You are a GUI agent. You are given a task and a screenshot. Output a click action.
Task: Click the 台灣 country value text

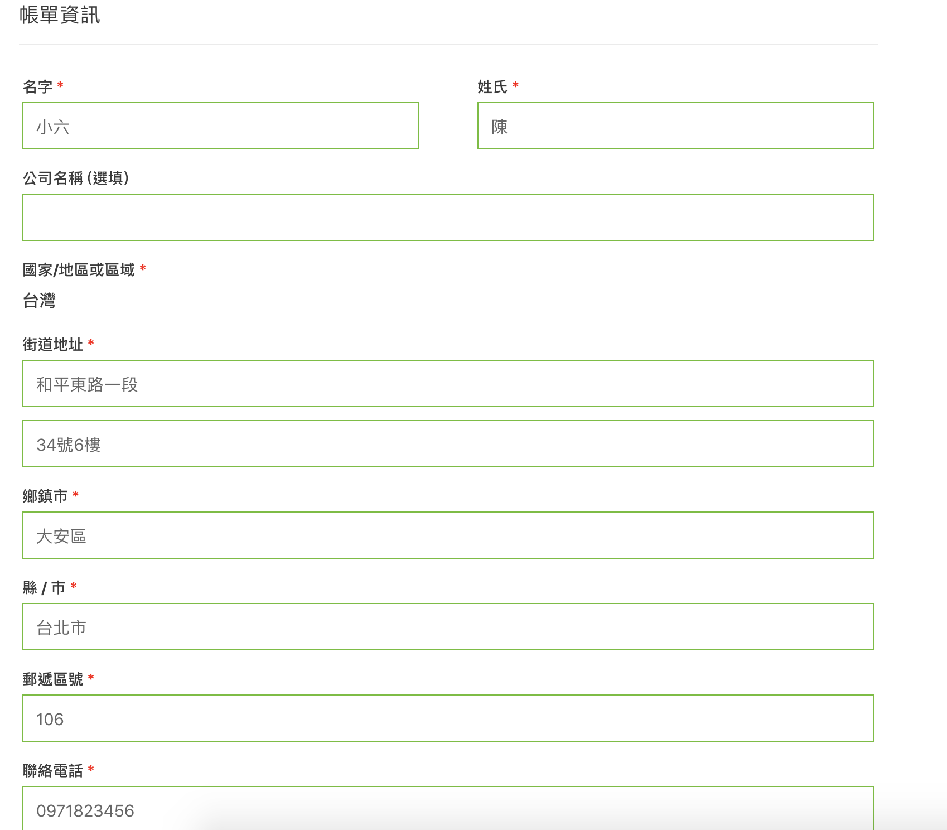click(39, 301)
